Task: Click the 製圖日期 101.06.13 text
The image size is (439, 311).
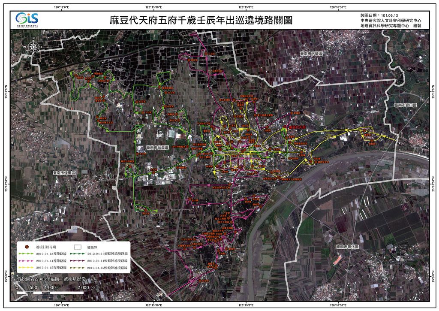Action: coord(378,15)
